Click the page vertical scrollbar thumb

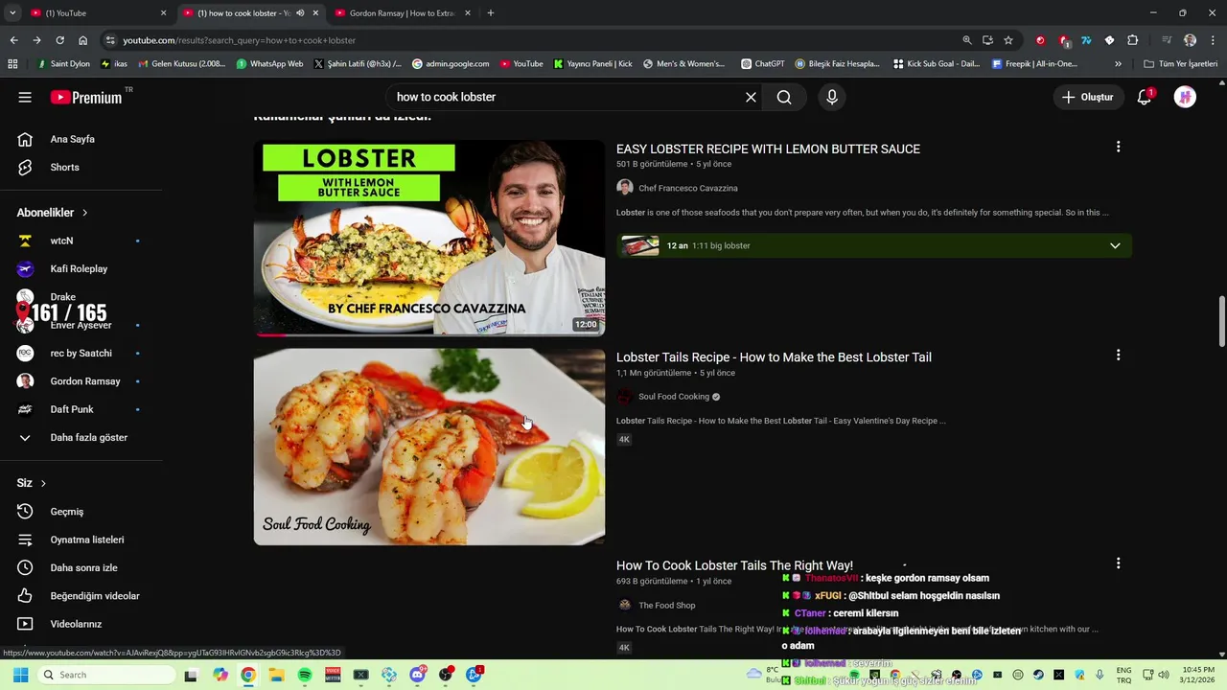[1221, 322]
